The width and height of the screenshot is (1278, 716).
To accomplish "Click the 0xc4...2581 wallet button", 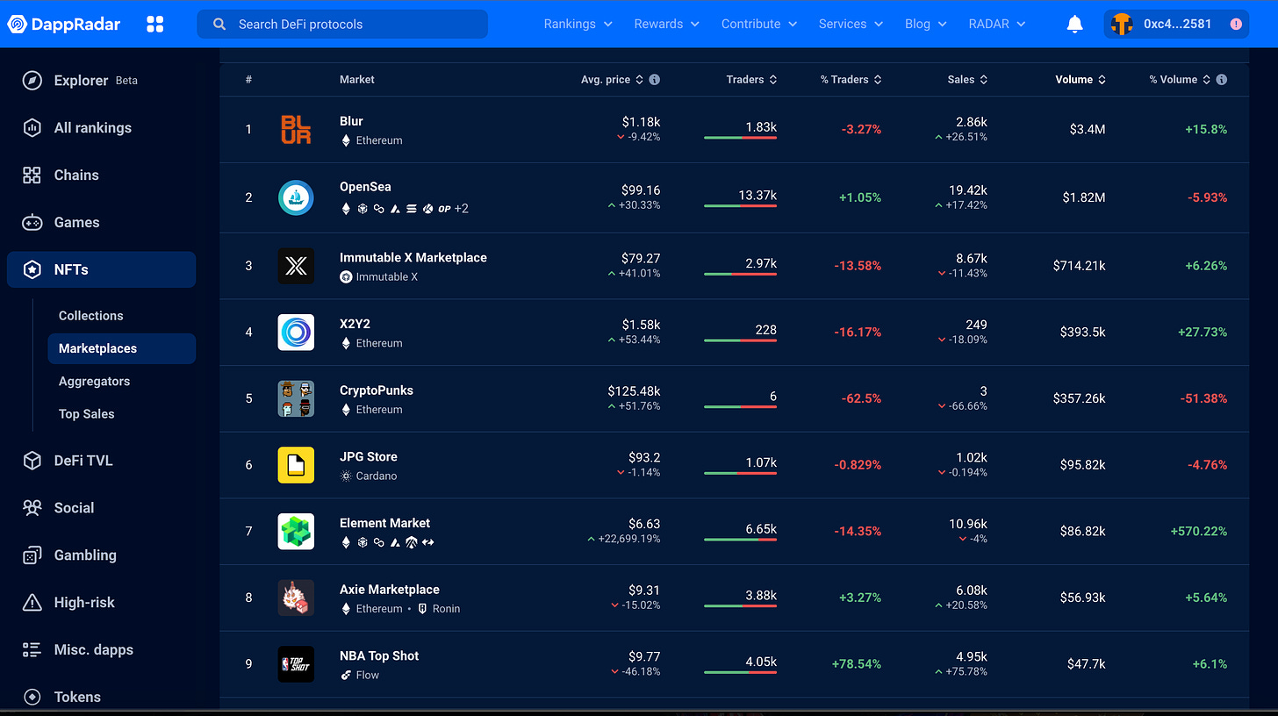I will point(1176,24).
